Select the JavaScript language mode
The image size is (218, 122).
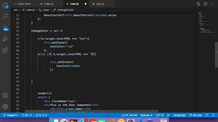(180, 115)
